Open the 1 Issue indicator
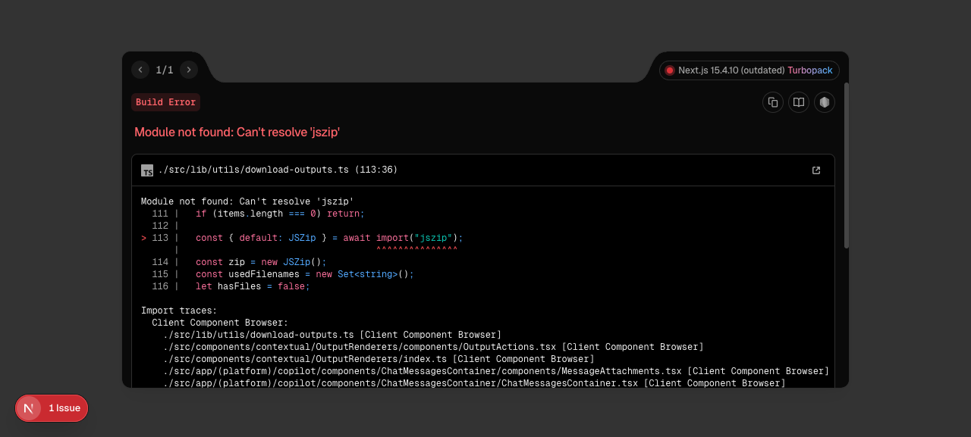The height and width of the screenshot is (437, 971). (52, 408)
